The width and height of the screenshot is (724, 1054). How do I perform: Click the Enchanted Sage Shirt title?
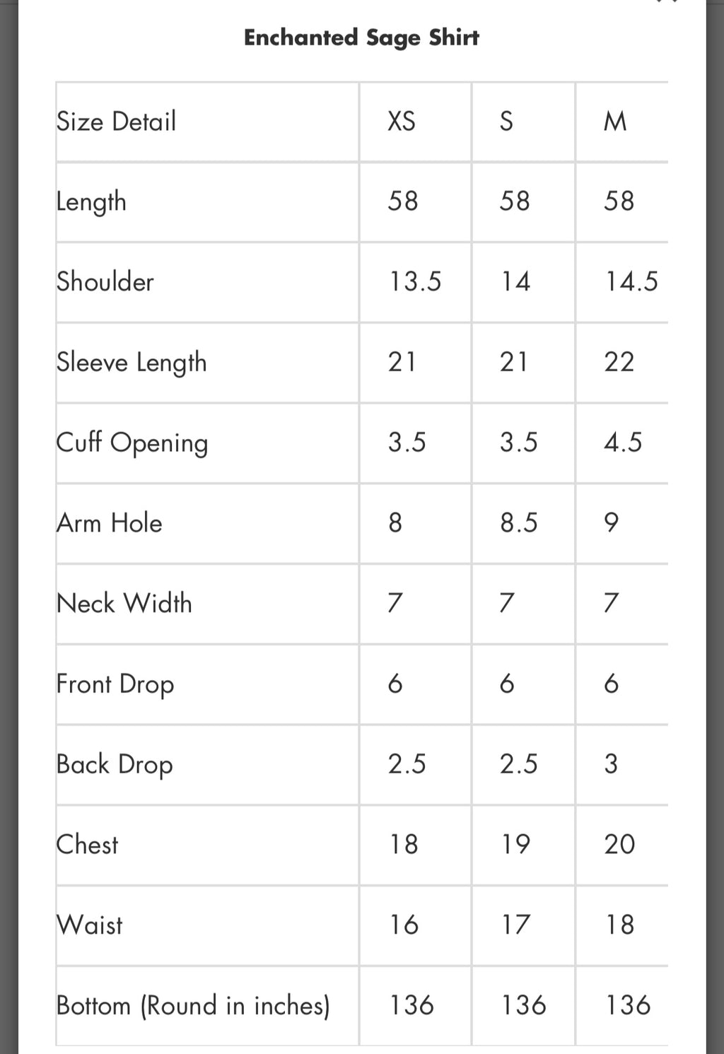tap(361, 37)
